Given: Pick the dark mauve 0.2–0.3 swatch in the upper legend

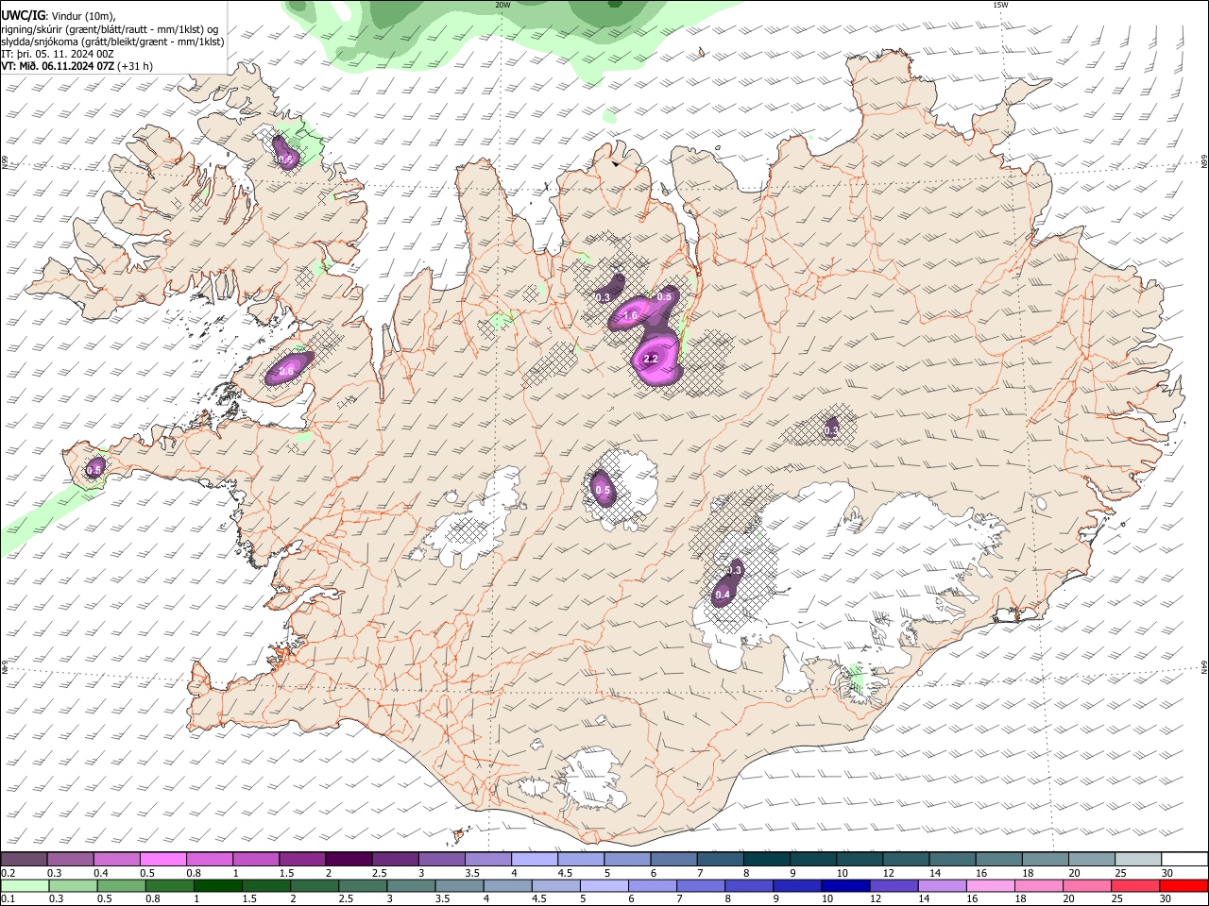Looking at the screenshot, I should (x=24, y=859).
